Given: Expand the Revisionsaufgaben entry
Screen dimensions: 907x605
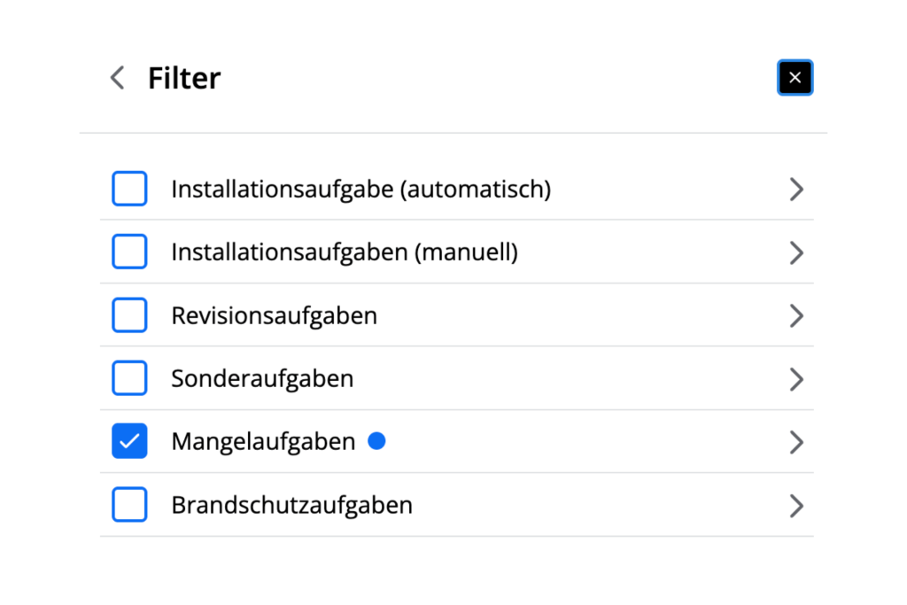Looking at the screenshot, I should pos(795,315).
